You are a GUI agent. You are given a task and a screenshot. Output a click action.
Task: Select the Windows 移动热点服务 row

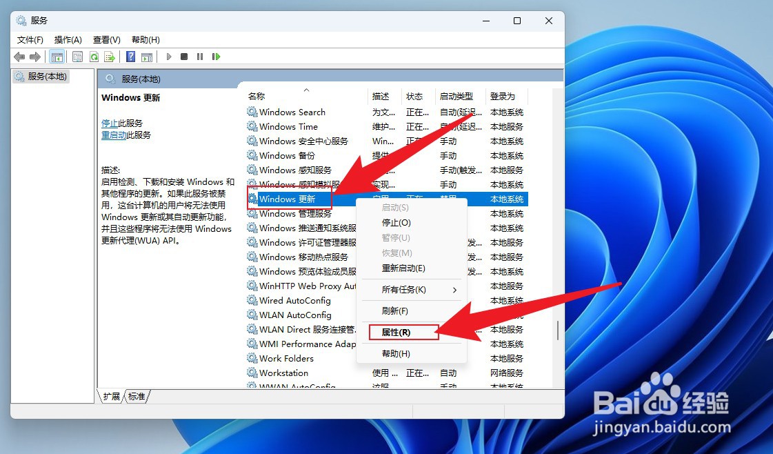pos(387,257)
